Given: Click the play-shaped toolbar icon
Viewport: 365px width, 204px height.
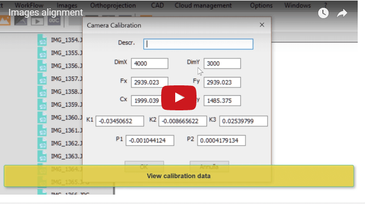Looking at the screenshot, I should click(x=37, y=21).
